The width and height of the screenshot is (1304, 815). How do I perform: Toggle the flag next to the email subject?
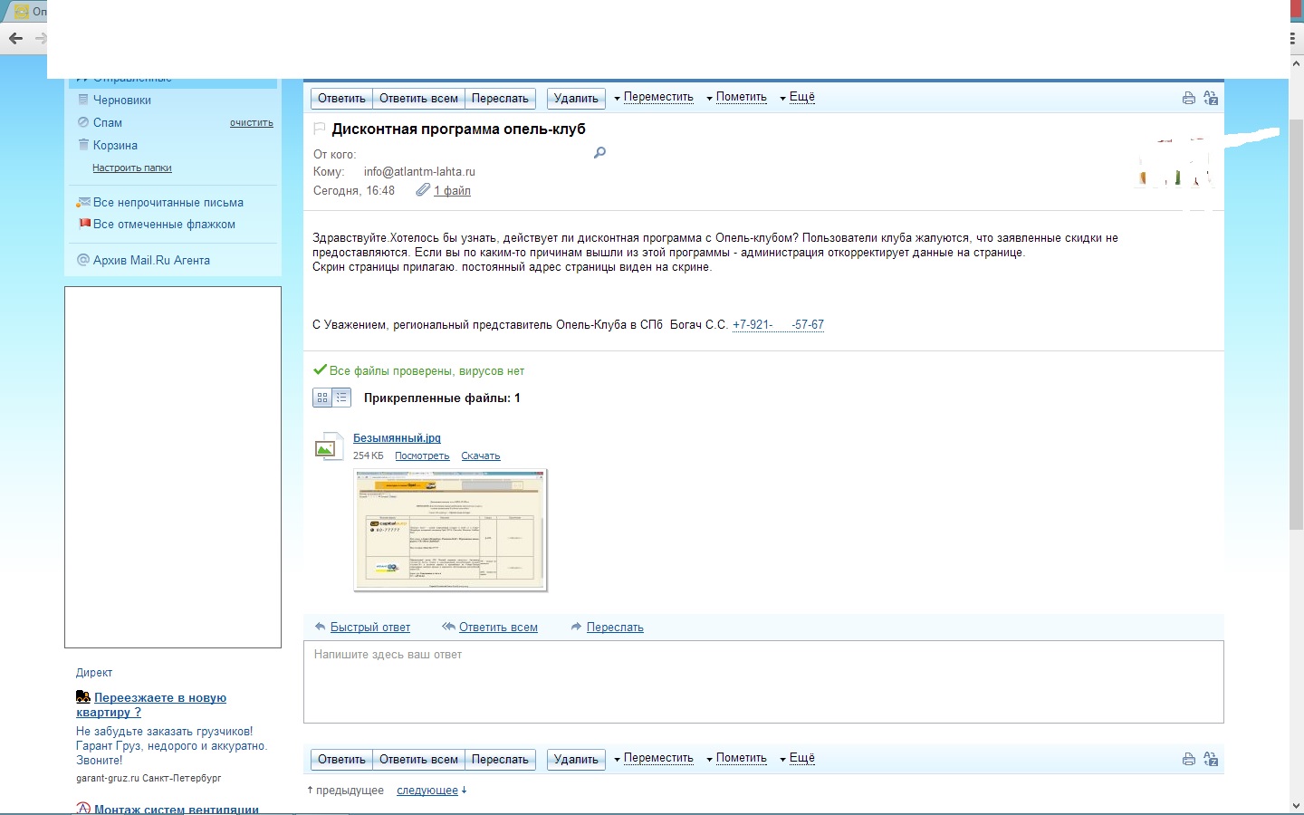319,129
